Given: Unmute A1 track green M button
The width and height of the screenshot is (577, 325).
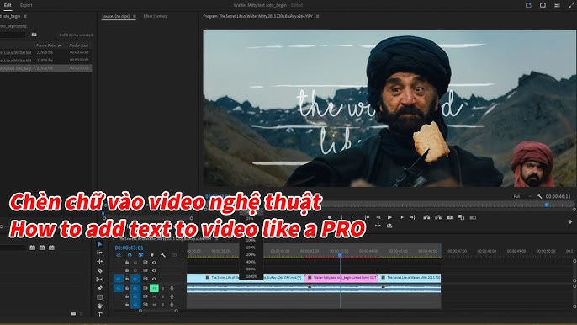Looking at the screenshot, I should click(x=154, y=288).
